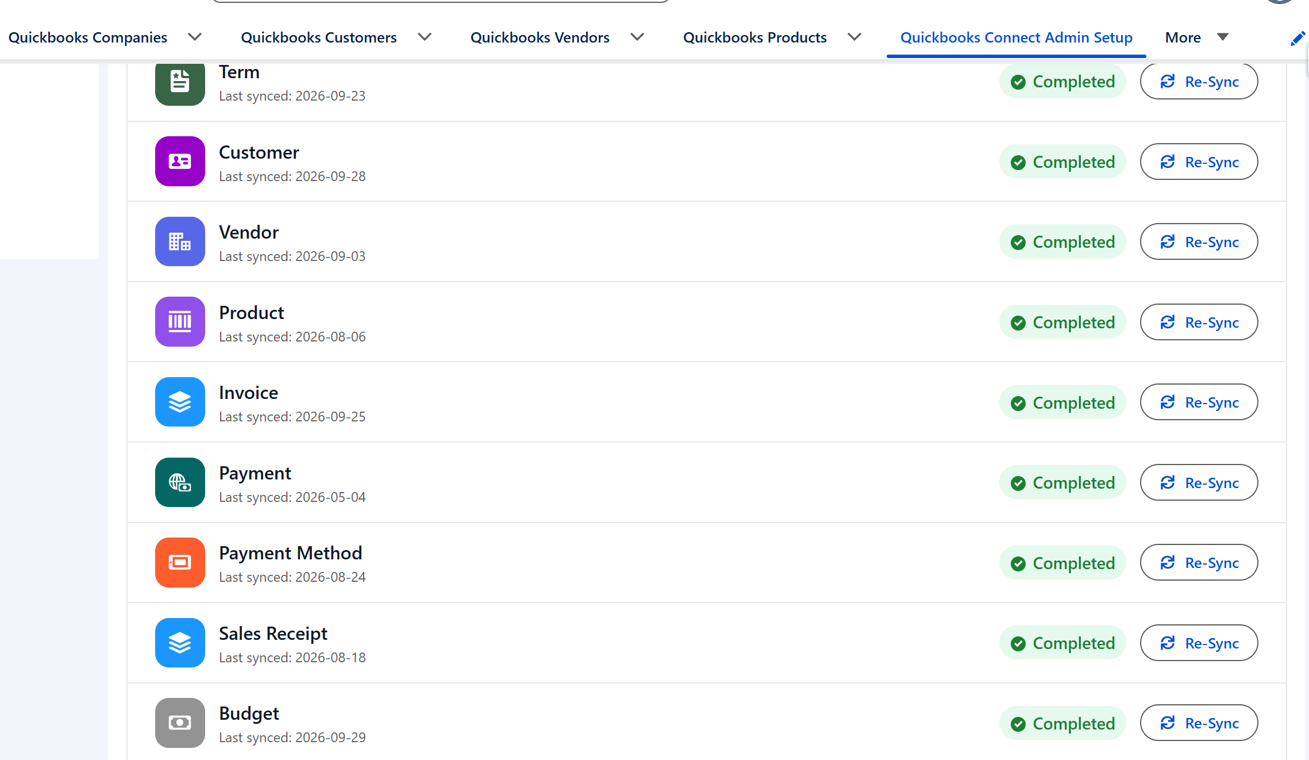The height and width of the screenshot is (760, 1309).
Task: Re-Sync the Budget object
Action: click(x=1199, y=723)
